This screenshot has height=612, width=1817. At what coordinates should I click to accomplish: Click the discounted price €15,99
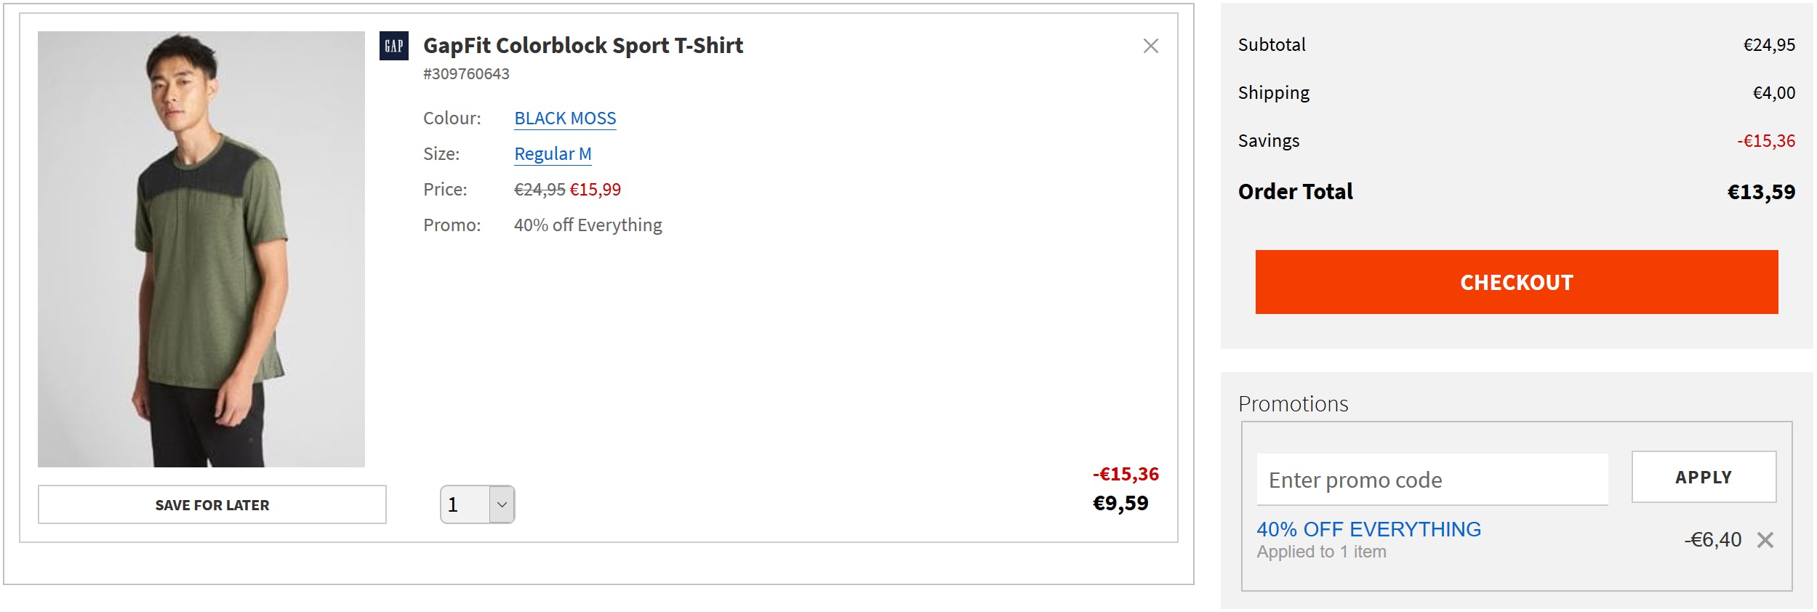coord(595,190)
